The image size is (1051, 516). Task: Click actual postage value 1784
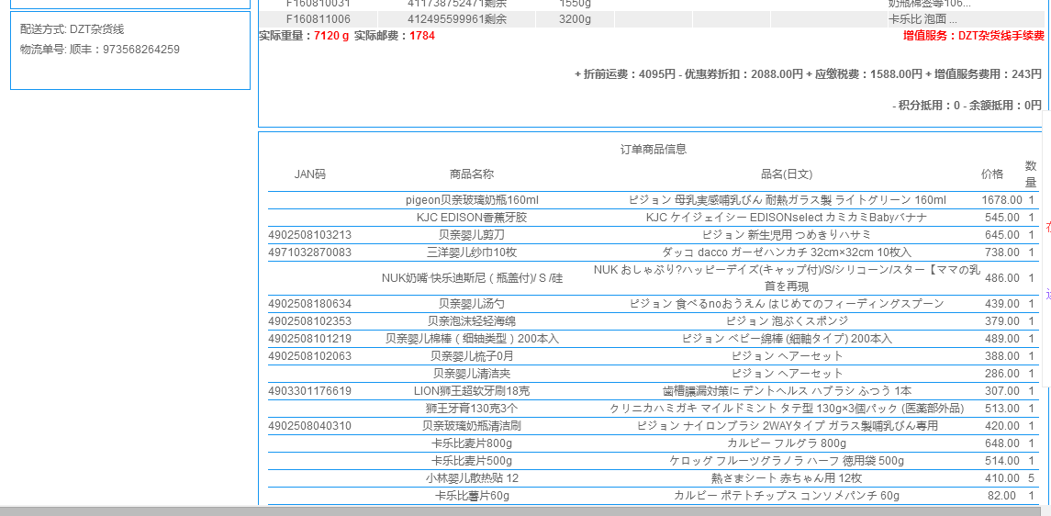click(x=422, y=36)
